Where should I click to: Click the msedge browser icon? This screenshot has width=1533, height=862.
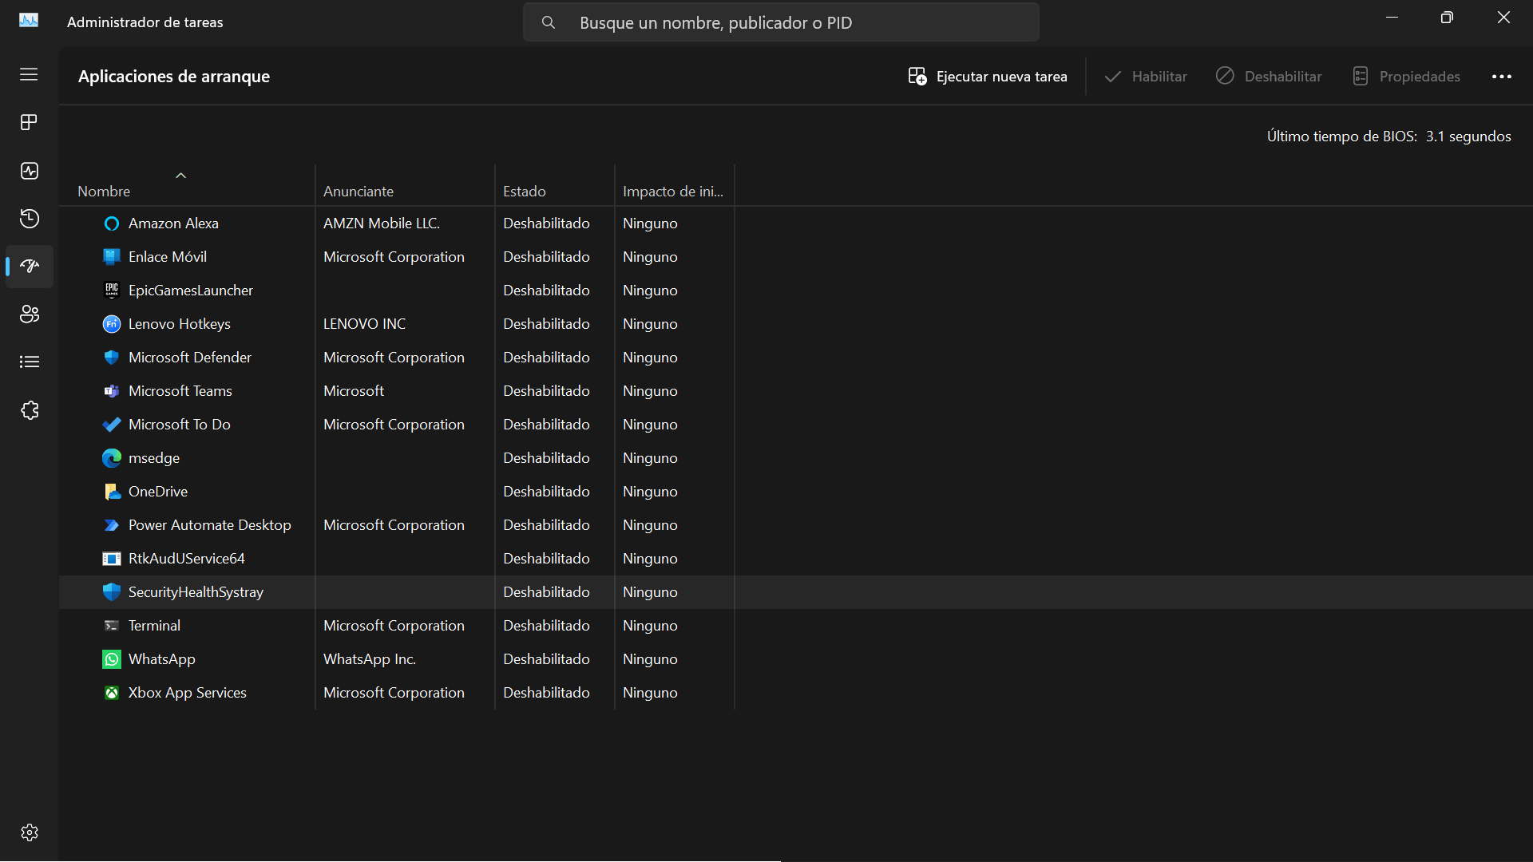tap(112, 458)
